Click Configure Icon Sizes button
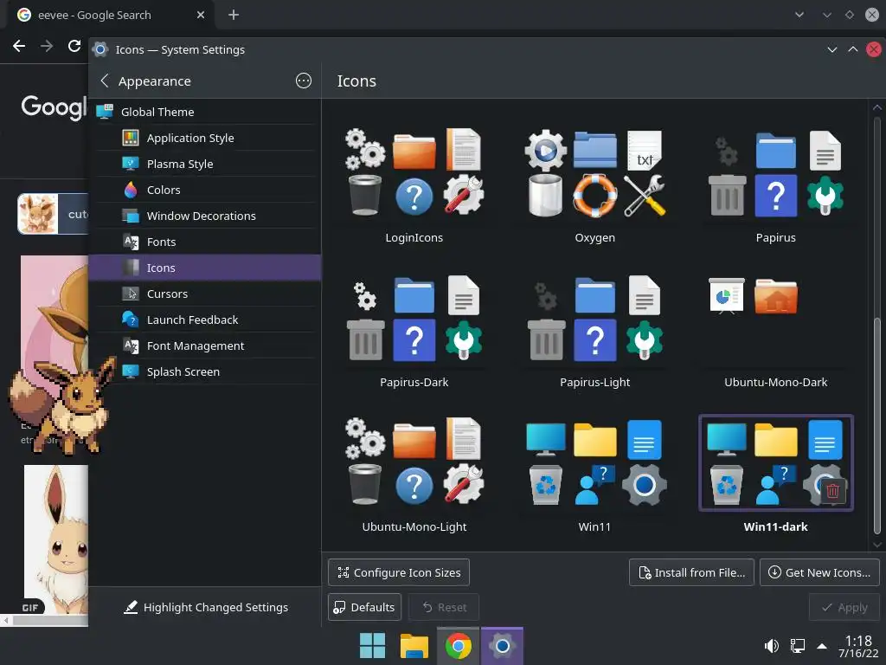This screenshot has height=665, width=886. coord(399,572)
